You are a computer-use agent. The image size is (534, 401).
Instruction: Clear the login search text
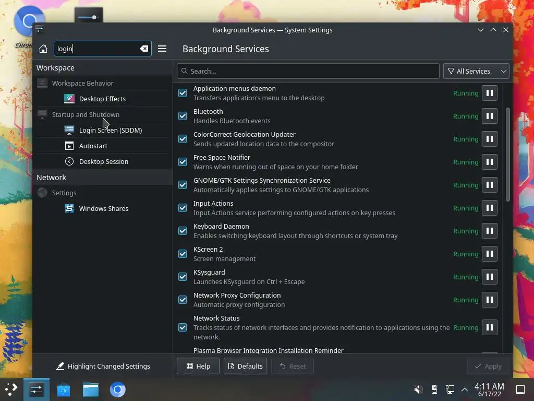tap(144, 49)
